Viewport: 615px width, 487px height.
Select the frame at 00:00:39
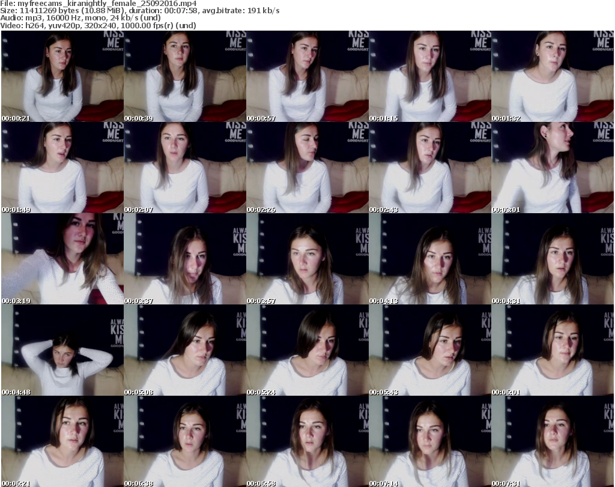pos(185,76)
